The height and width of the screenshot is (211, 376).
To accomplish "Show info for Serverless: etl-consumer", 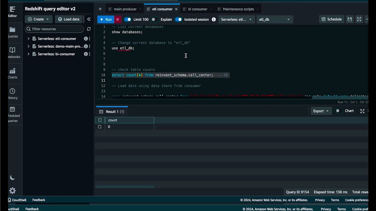I will tap(86, 39).
